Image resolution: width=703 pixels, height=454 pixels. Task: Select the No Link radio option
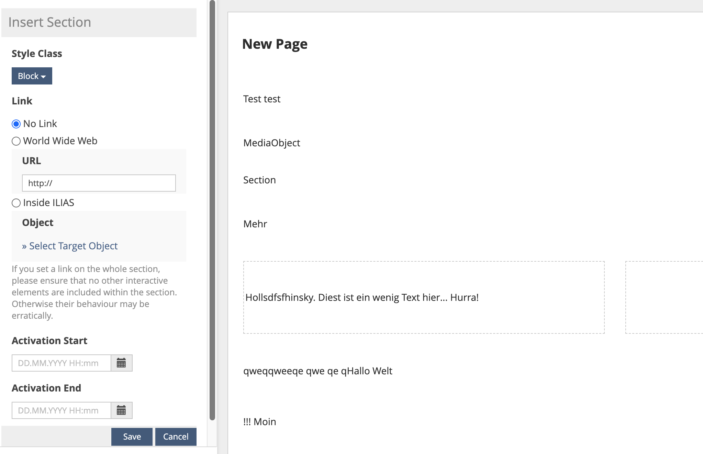tap(16, 124)
